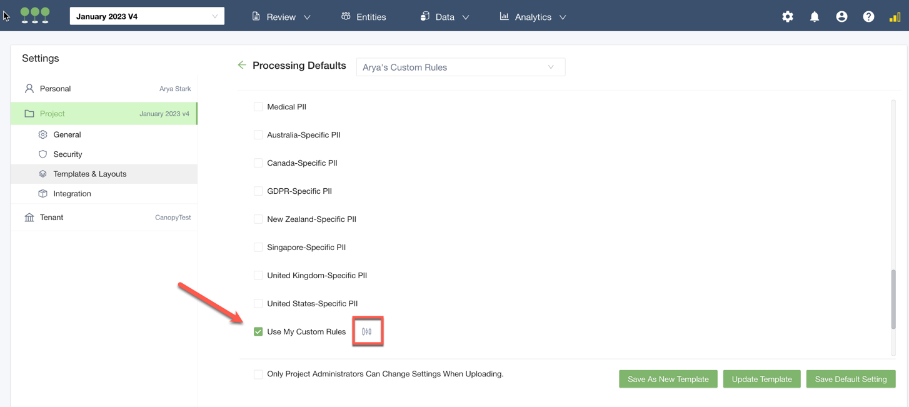The height and width of the screenshot is (407, 909).
Task: Select Security in the settings sidebar
Action: [x=68, y=154]
